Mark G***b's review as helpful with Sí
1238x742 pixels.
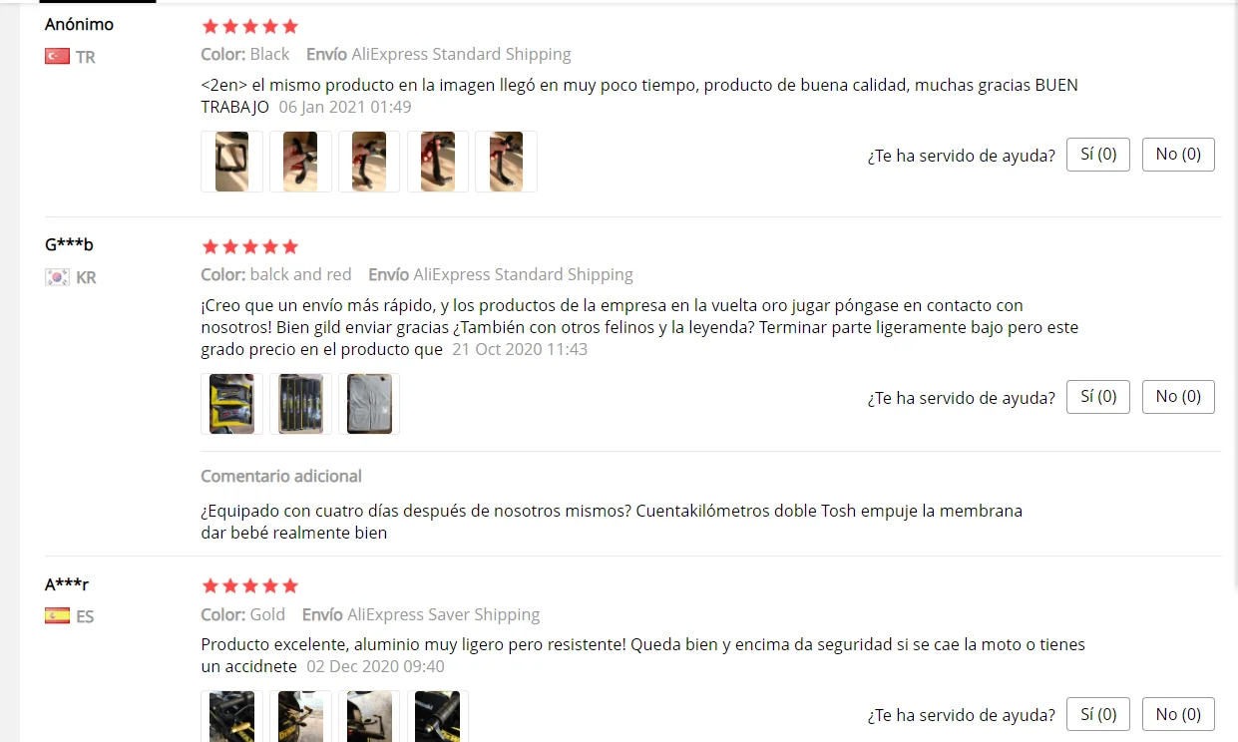(x=1098, y=397)
